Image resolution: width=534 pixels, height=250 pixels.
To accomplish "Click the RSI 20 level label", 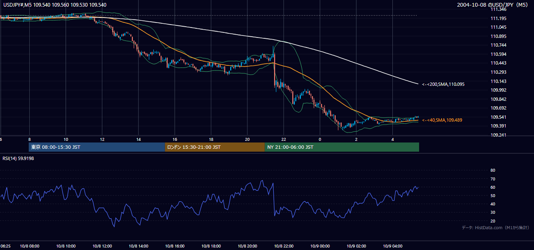I will 493,221.
